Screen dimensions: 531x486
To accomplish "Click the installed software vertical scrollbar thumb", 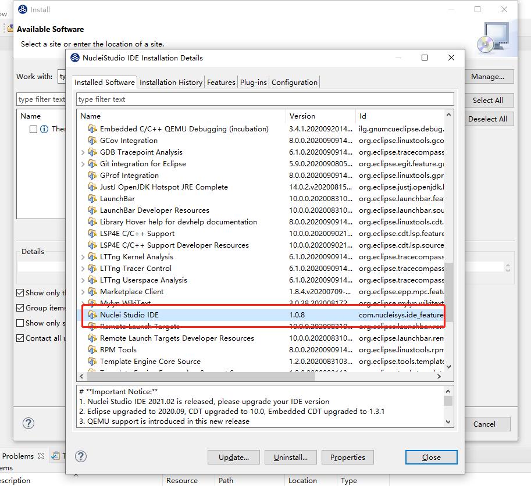I will coord(448,293).
